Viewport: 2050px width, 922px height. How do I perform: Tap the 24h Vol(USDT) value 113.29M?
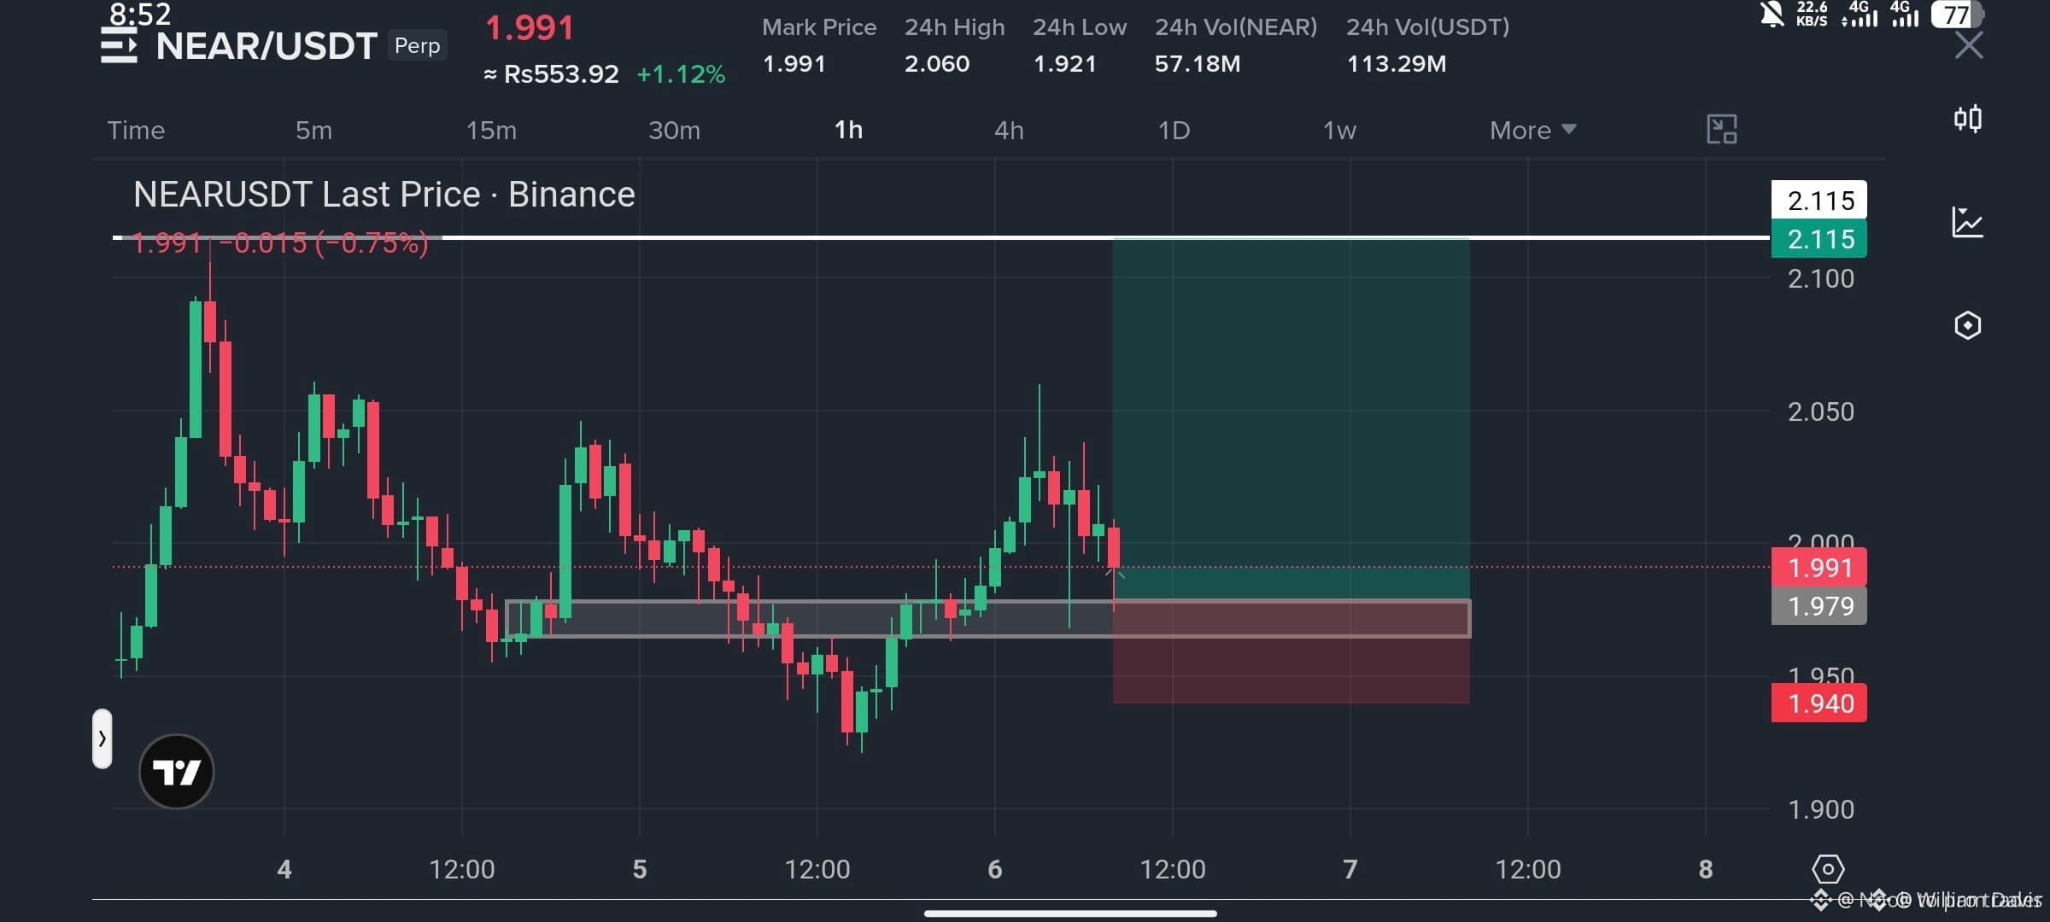coord(1397,64)
